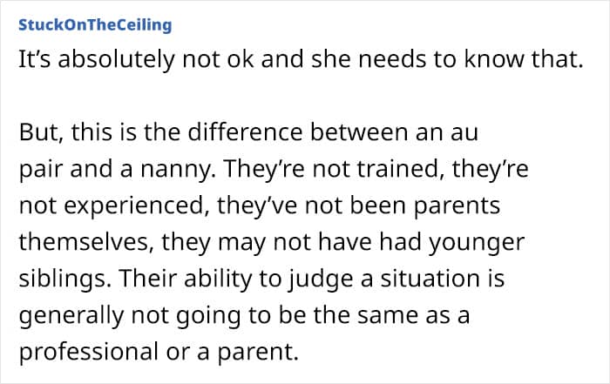Click the word "younger" in the comment

477,243
